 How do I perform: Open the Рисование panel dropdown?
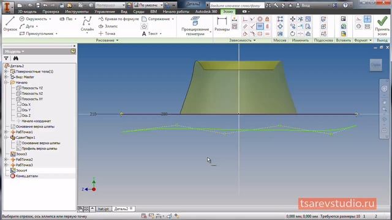click(107, 40)
